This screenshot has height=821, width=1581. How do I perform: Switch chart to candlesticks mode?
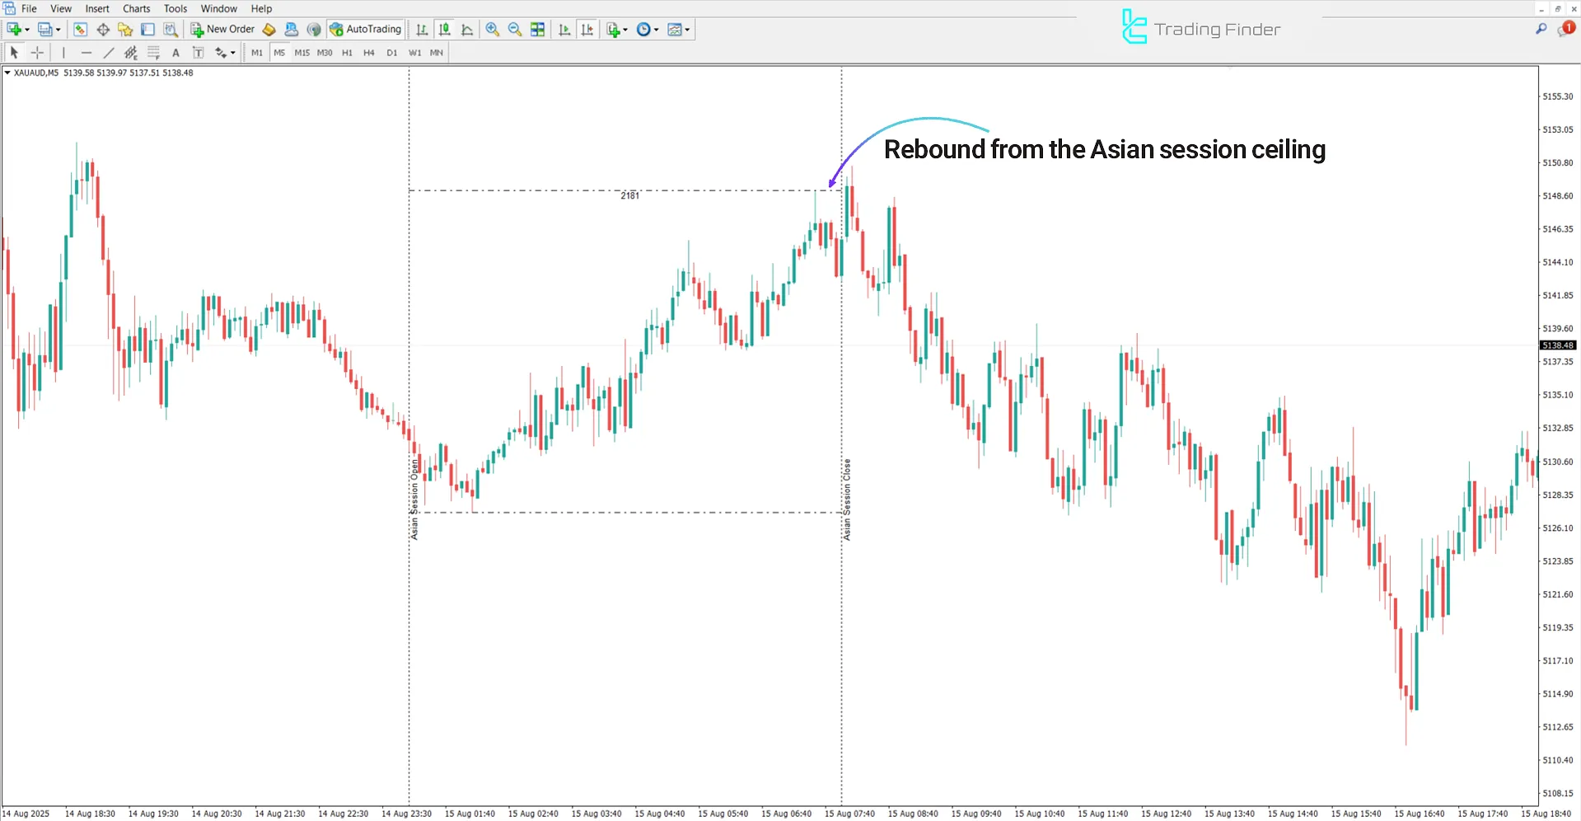click(445, 30)
